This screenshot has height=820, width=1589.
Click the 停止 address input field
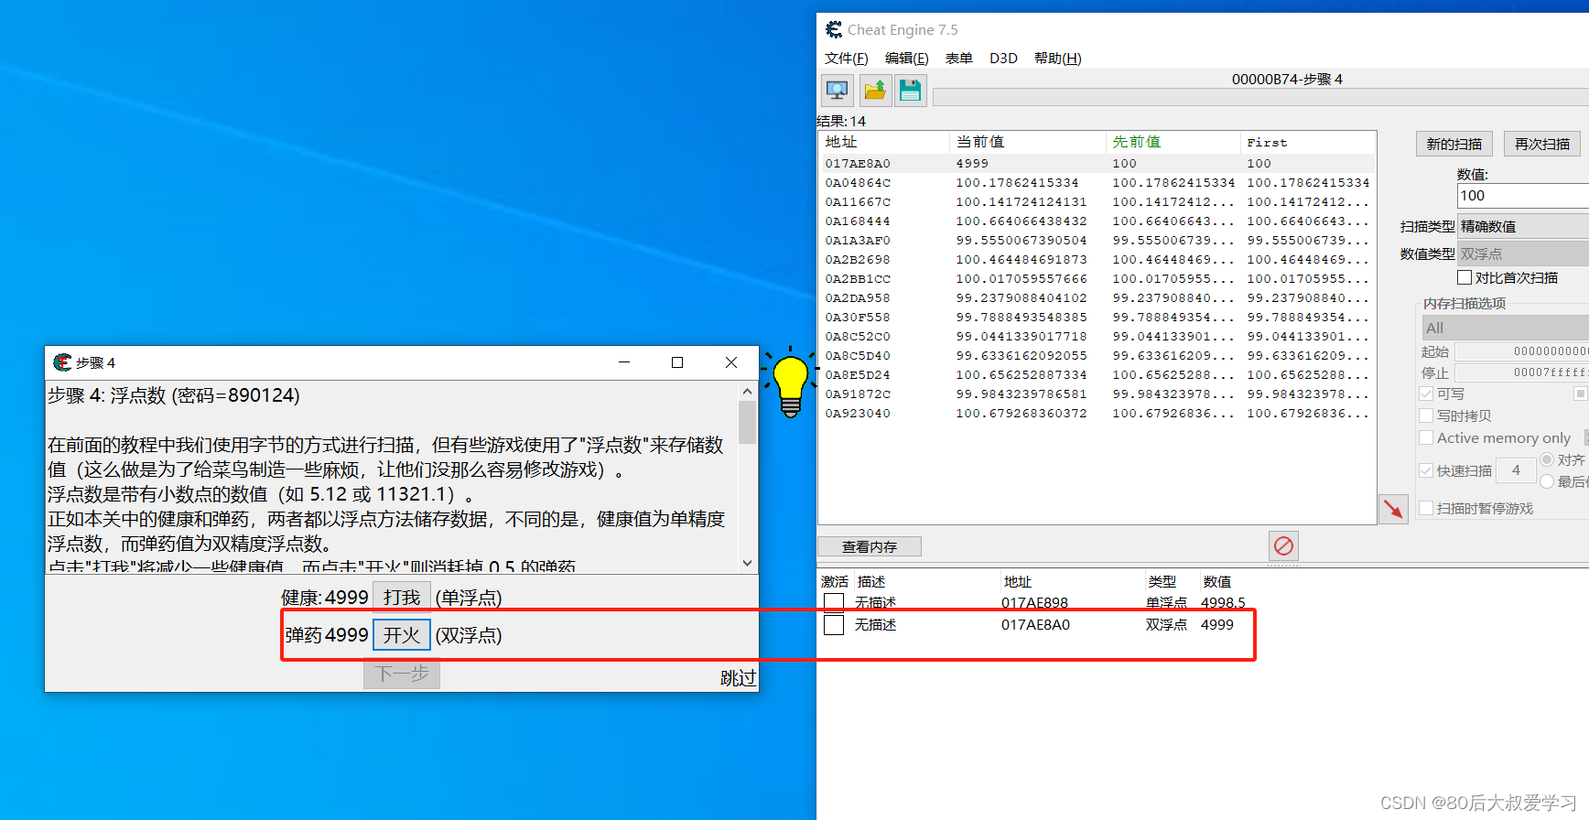(x=1521, y=372)
